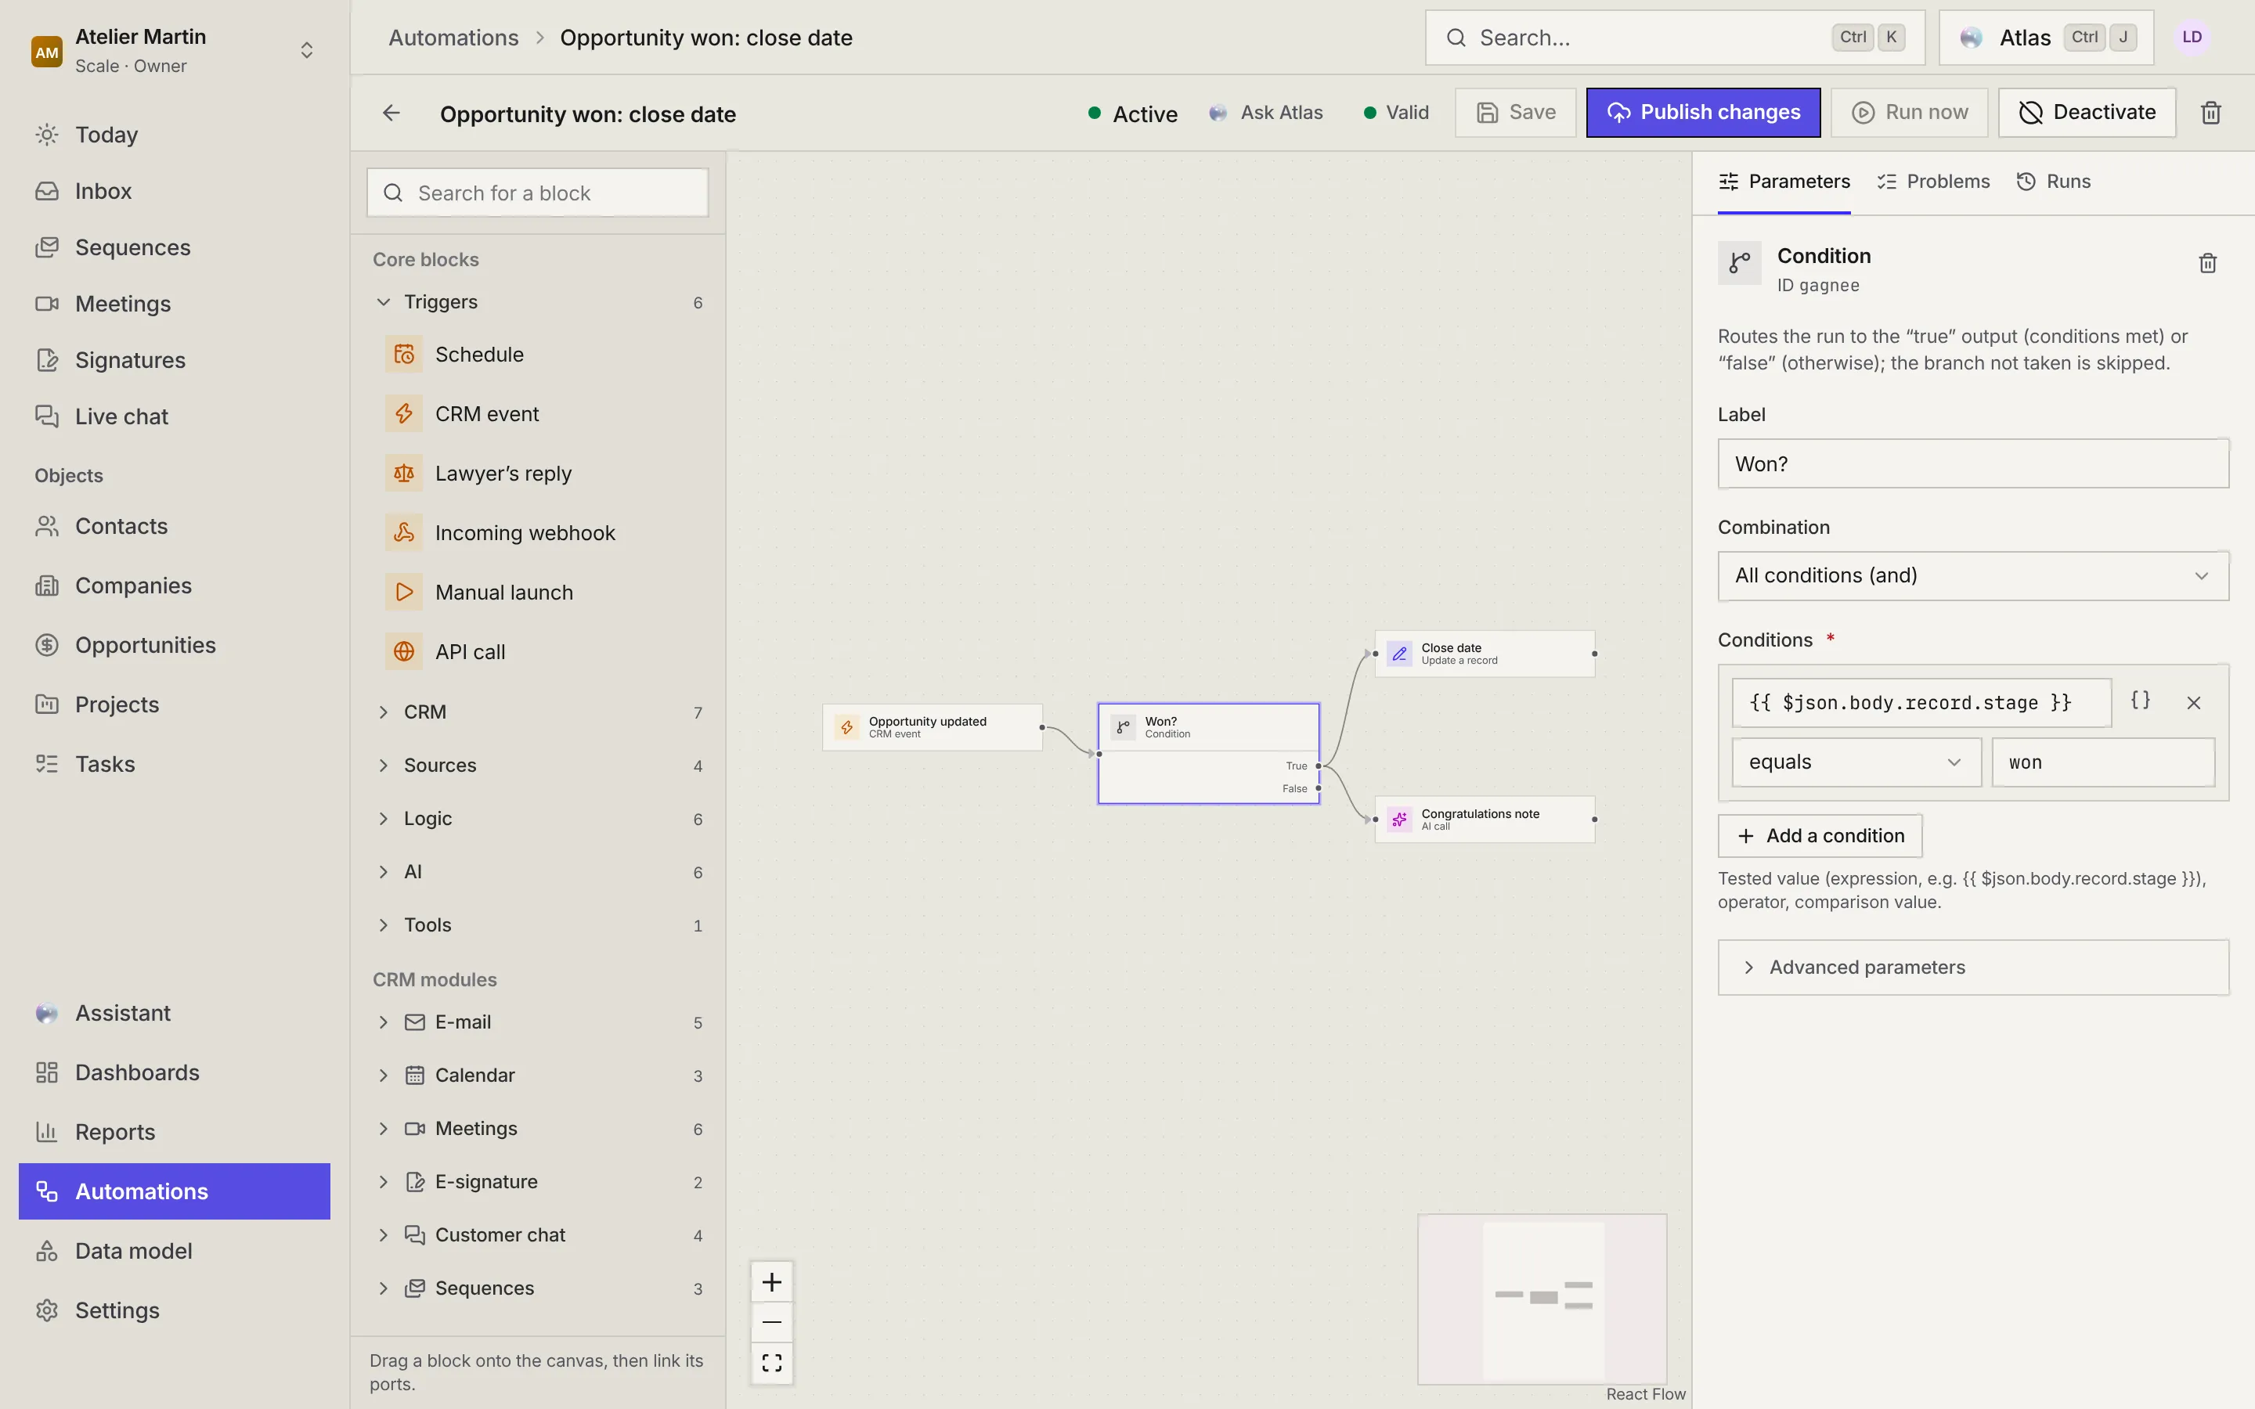
Task: Select the Incoming webhook block
Action: 538,533
